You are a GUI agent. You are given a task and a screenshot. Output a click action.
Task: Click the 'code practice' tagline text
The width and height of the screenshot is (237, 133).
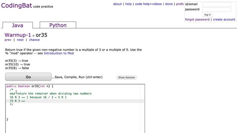(43, 7)
